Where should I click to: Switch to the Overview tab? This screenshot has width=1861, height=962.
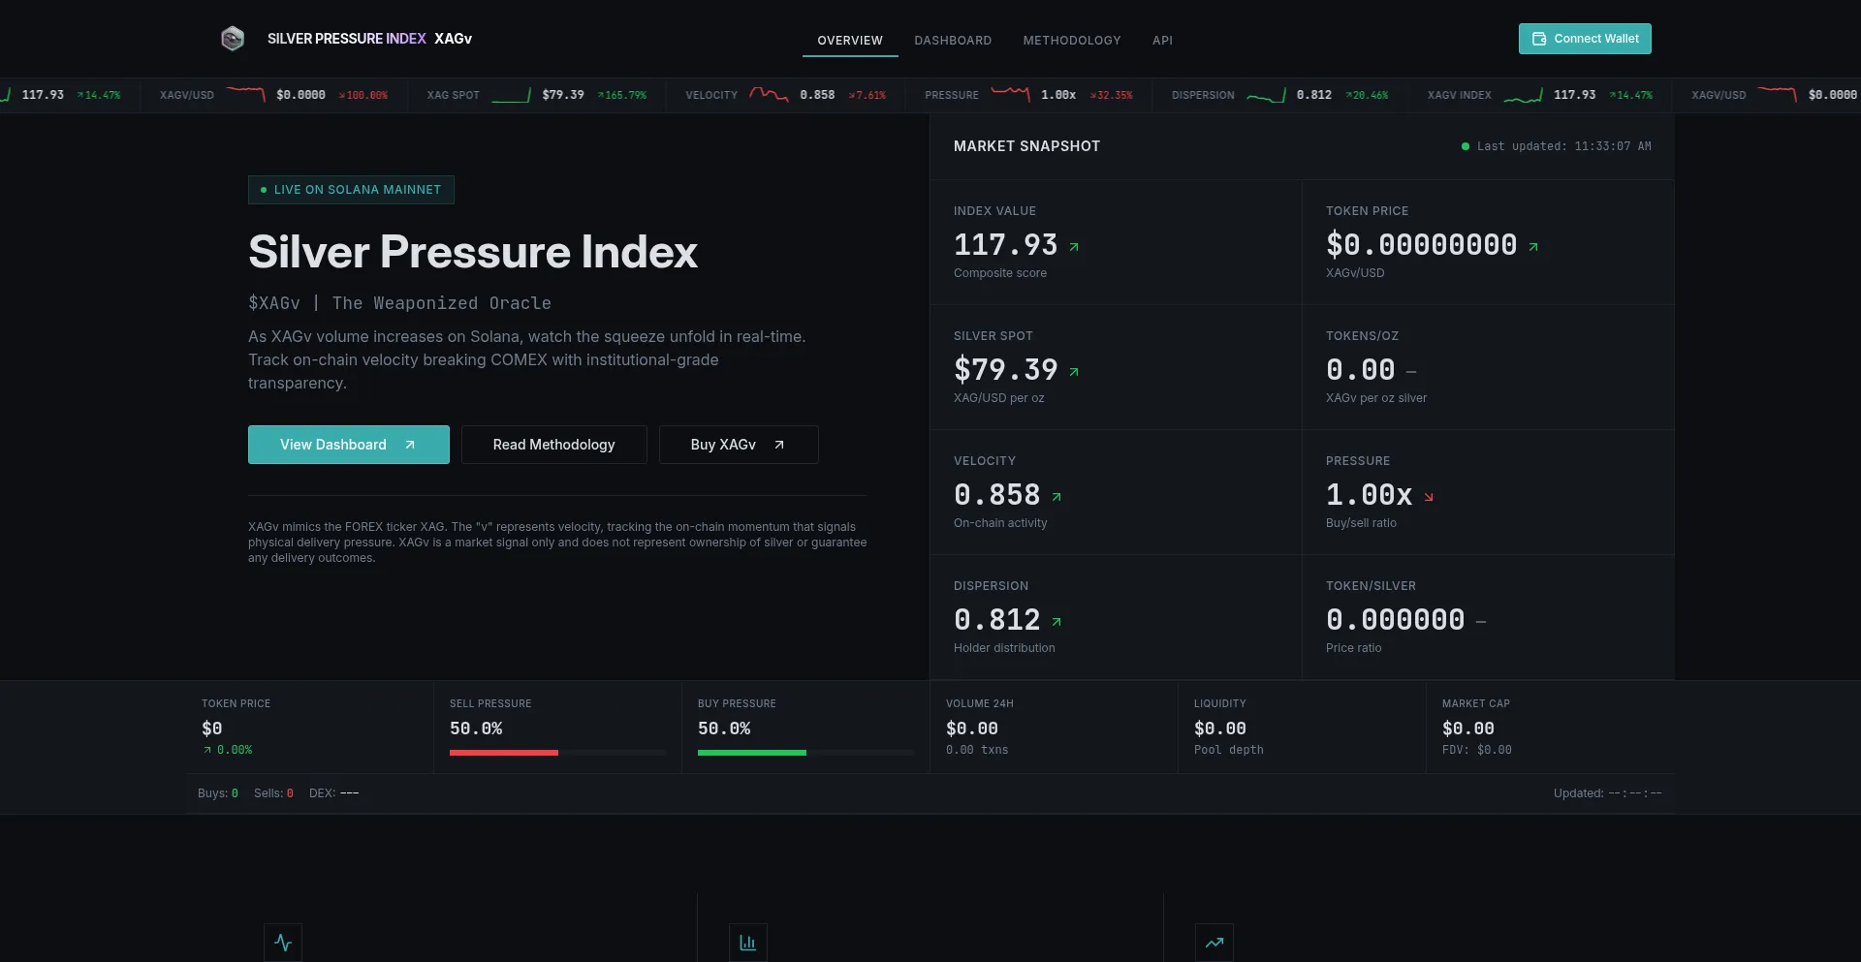click(x=850, y=41)
